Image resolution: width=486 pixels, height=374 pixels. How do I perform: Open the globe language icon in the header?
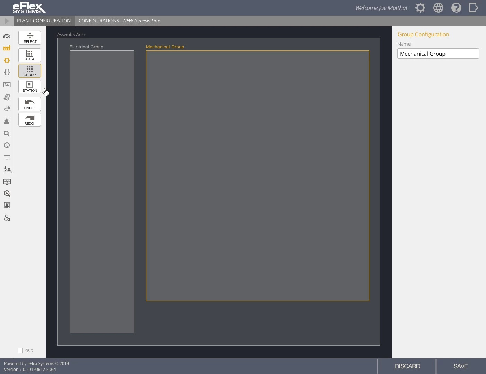tap(438, 8)
